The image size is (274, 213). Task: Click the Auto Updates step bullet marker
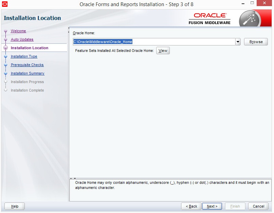pos(5,40)
